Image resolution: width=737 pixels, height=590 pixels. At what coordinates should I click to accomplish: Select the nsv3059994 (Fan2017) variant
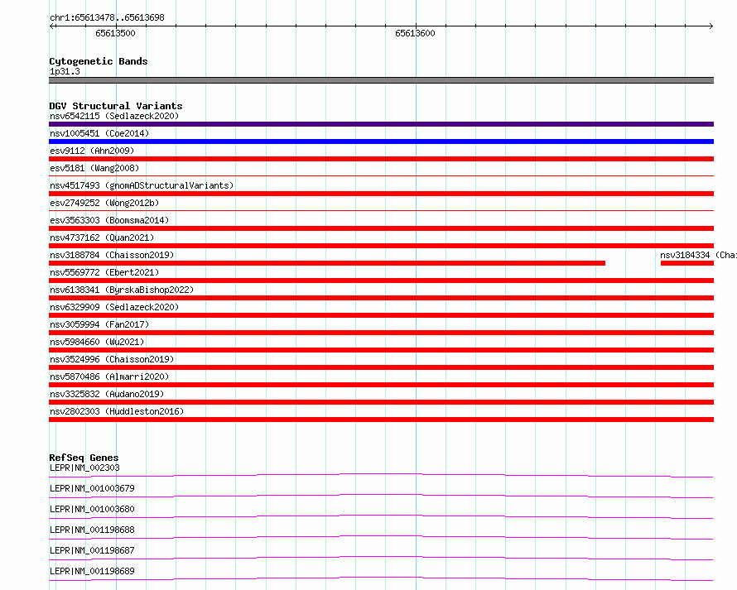pos(381,333)
